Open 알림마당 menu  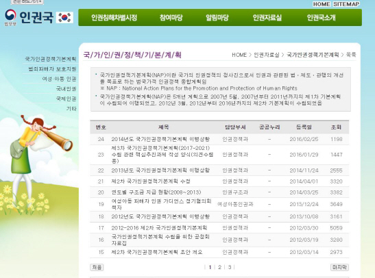click(217, 17)
